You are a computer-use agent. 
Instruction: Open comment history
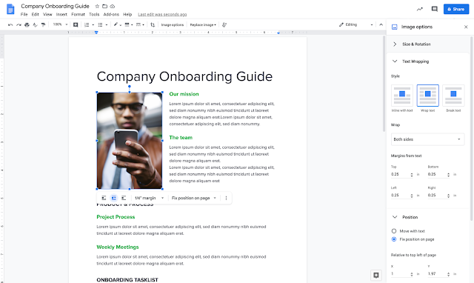click(435, 9)
